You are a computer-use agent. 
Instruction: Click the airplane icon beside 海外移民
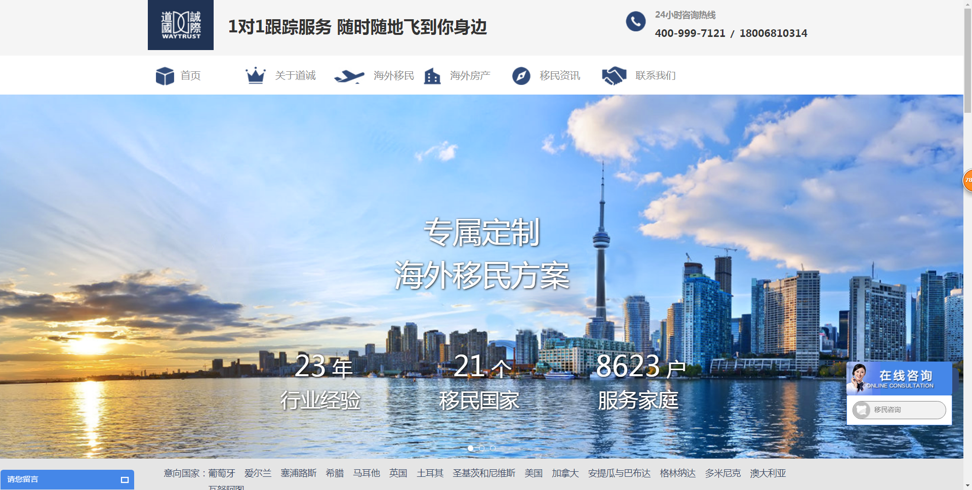pyautogui.click(x=349, y=76)
